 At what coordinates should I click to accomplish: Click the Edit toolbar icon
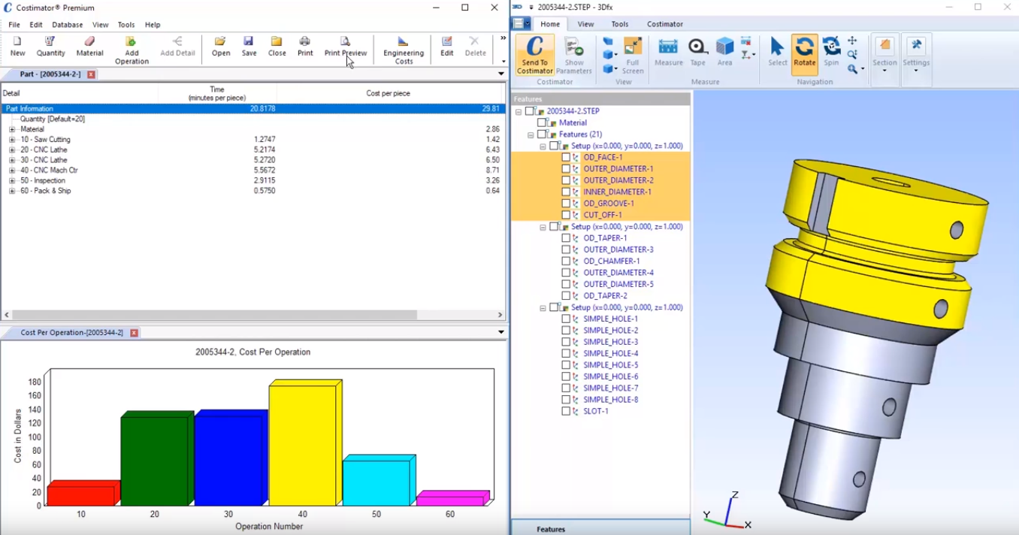pyautogui.click(x=447, y=46)
